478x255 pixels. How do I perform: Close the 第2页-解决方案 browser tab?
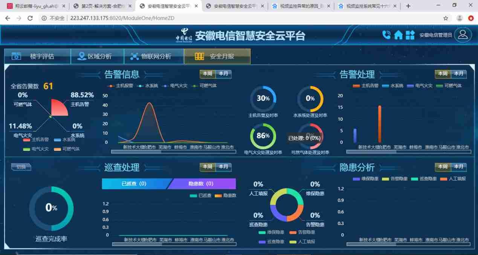[129, 6]
